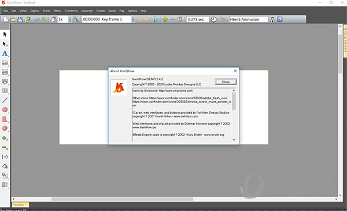Open the Effects menu
Viewport: 347px width, 211px height.
(57, 11)
